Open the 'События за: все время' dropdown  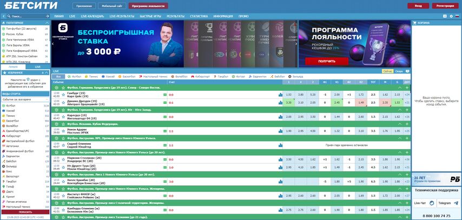(25, 99)
